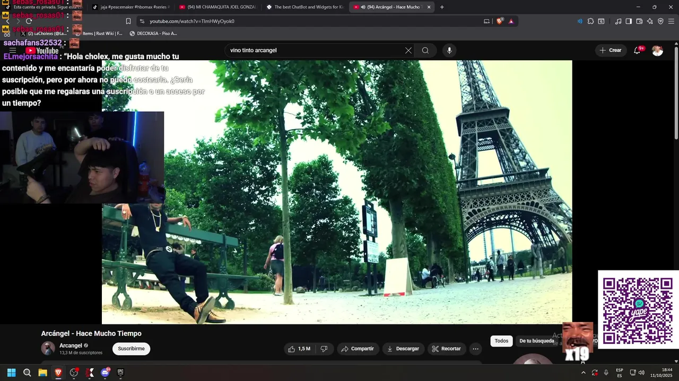This screenshot has width=679, height=381.
Task: Like the video with thumbs up
Action: (x=299, y=349)
